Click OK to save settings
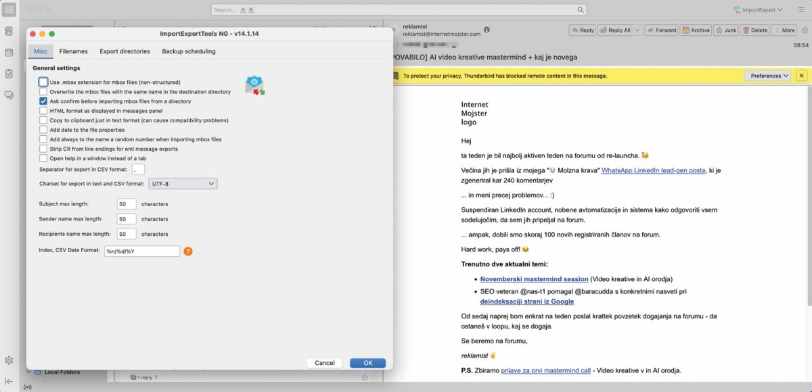Image resolution: width=812 pixels, height=392 pixels. click(x=367, y=363)
